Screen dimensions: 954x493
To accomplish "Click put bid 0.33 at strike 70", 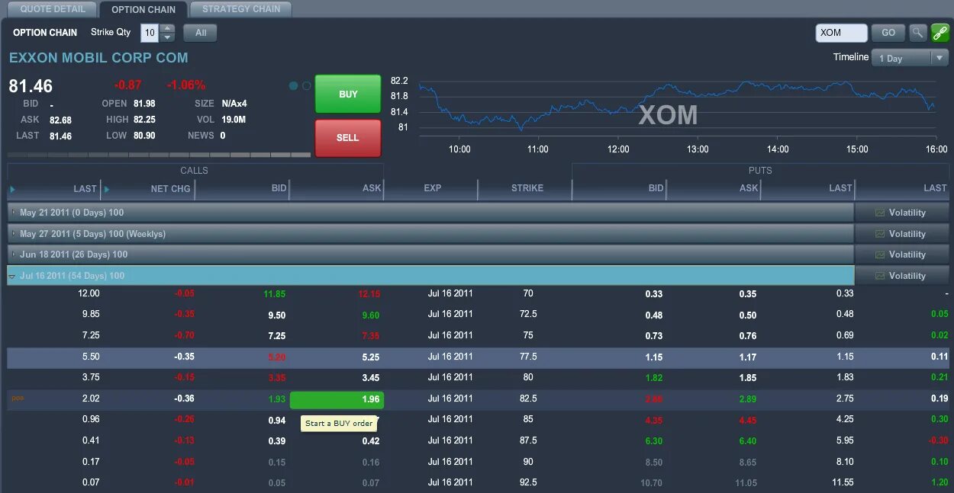I will point(653,294).
